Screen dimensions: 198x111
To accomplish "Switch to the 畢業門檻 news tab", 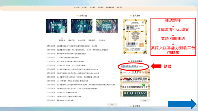I will point(72,40).
